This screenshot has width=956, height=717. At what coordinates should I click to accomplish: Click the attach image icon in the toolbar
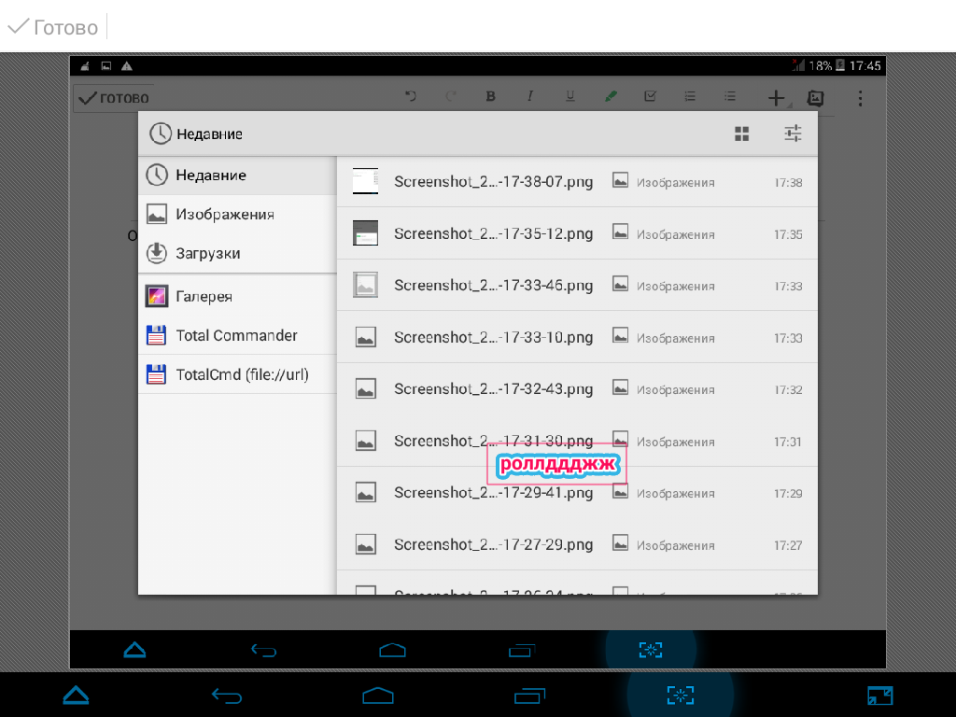coord(815,98)
